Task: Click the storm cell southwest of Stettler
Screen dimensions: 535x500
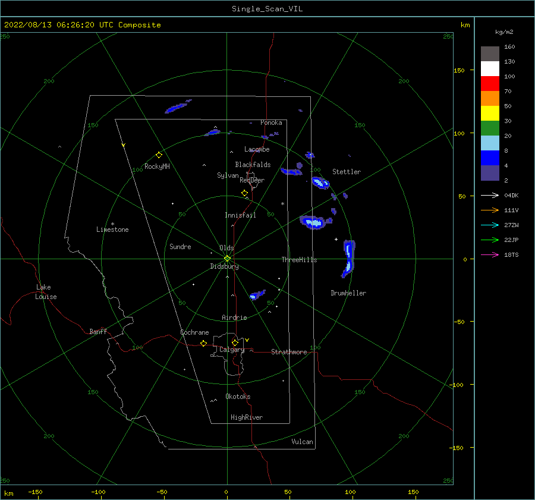Action: pos(320,183)
